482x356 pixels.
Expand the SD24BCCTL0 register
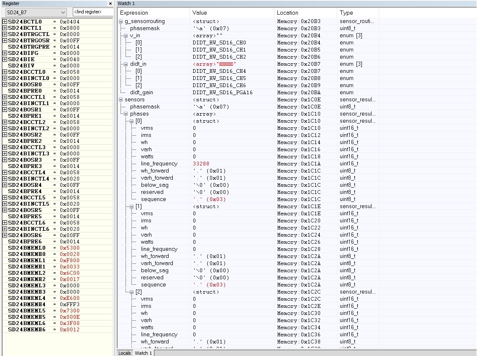tap(5, 72)
